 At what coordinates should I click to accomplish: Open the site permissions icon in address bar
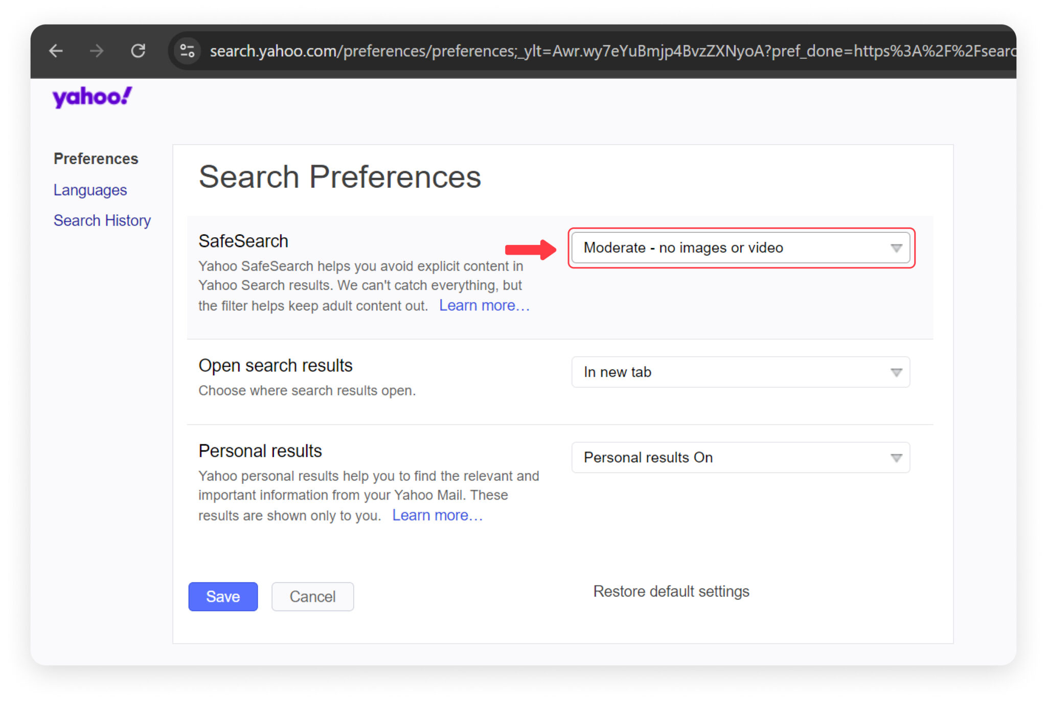tap(186, 51)
